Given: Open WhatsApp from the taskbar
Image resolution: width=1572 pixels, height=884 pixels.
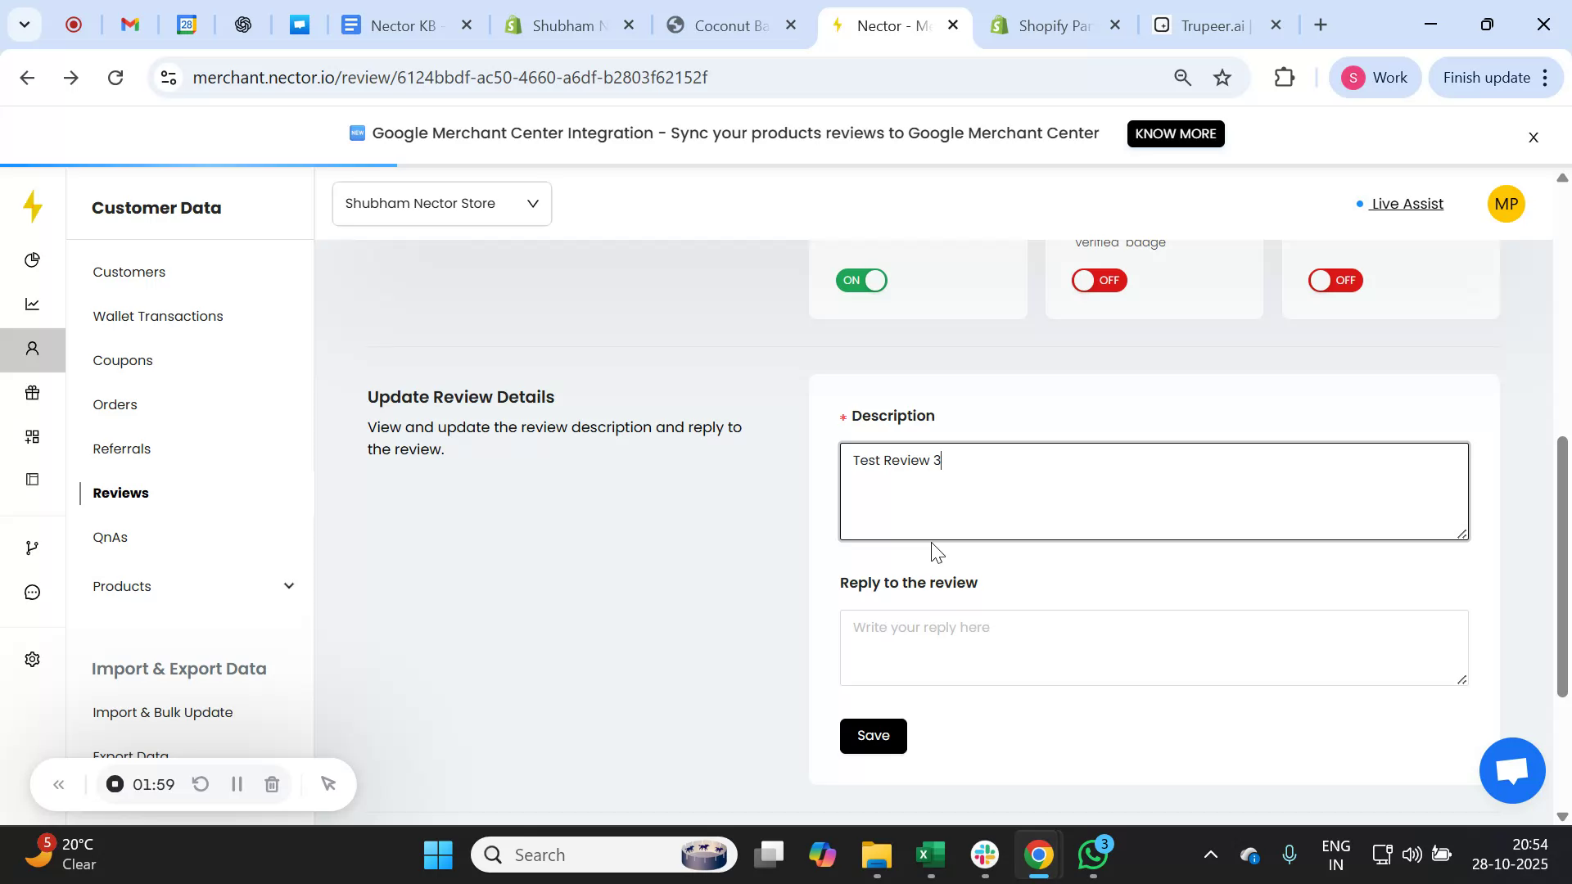Looking at the screenshot, I should point(1092,854).
